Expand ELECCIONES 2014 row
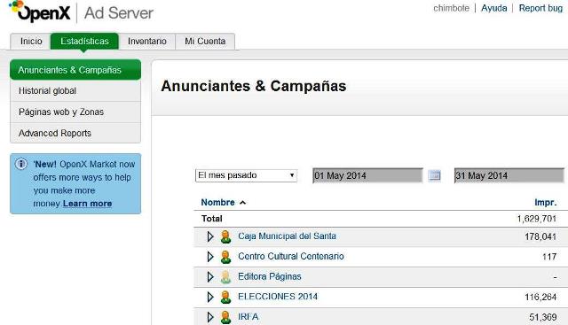568x325 pixels. tap(210, 298)
